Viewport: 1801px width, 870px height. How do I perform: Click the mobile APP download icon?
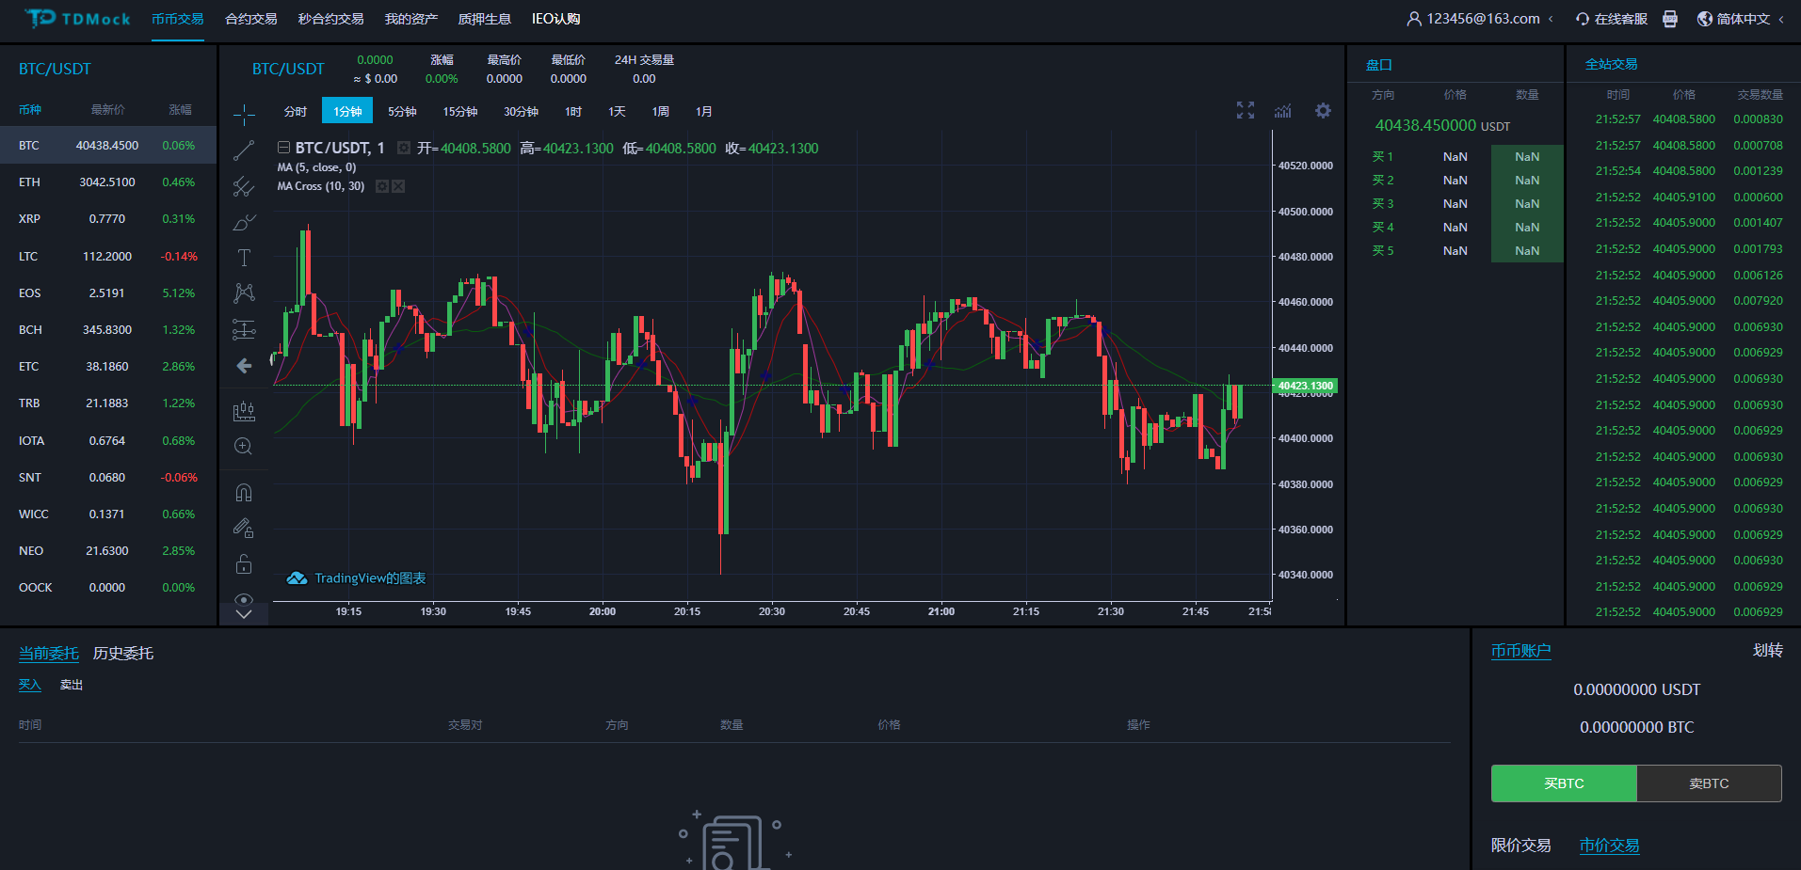[x=1669, y=19]
